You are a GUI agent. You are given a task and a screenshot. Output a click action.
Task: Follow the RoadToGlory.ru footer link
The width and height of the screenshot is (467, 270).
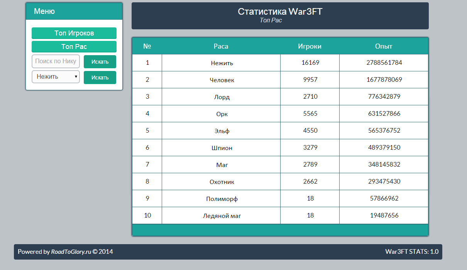[x=71, y=252]
